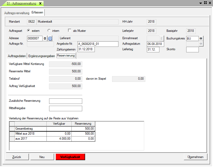Open the blue address info icon
The width and height of the screenshot is (213, 167).
[x=50, y=38]
